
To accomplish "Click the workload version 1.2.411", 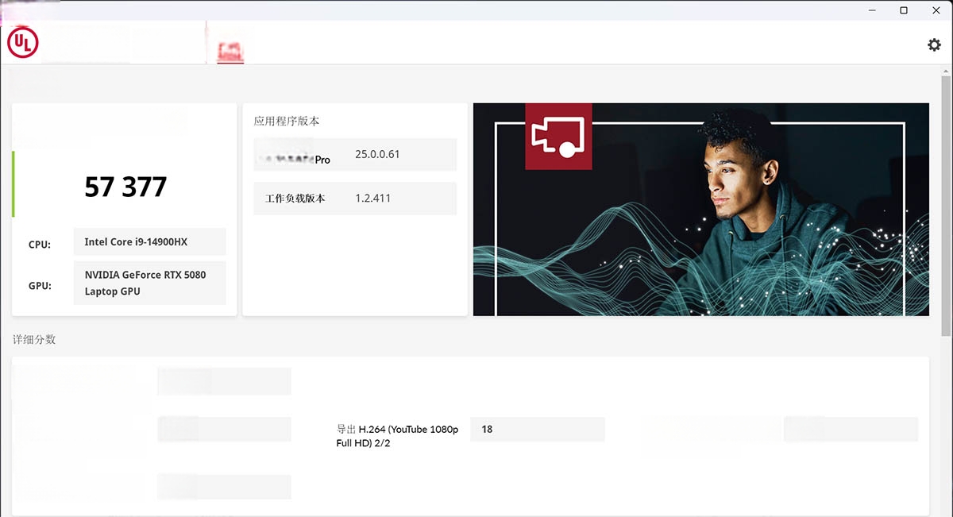I will [373, 199].
